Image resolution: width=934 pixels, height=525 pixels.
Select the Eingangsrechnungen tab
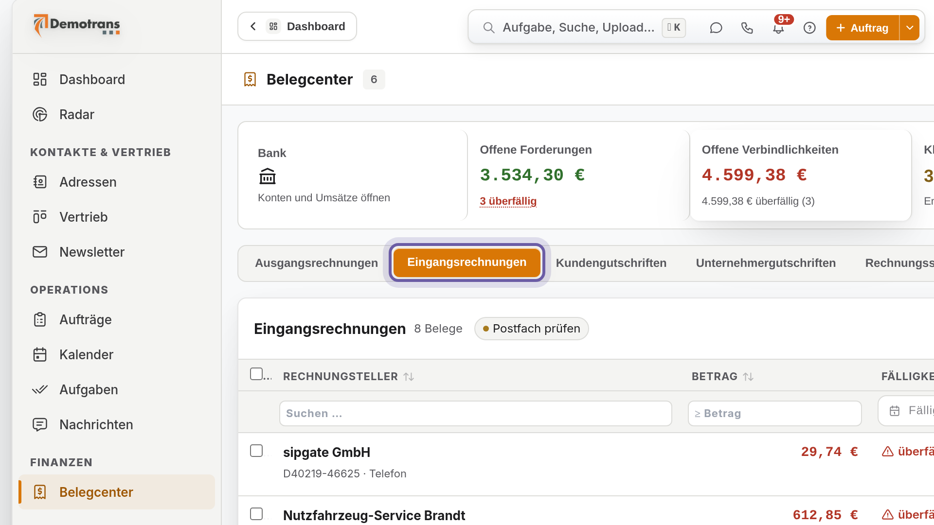pos(467,262)
